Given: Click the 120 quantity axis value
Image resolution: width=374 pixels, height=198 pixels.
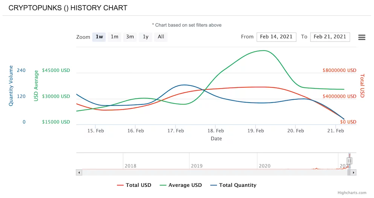Looking at the screenshot, I should coord(21,96).
